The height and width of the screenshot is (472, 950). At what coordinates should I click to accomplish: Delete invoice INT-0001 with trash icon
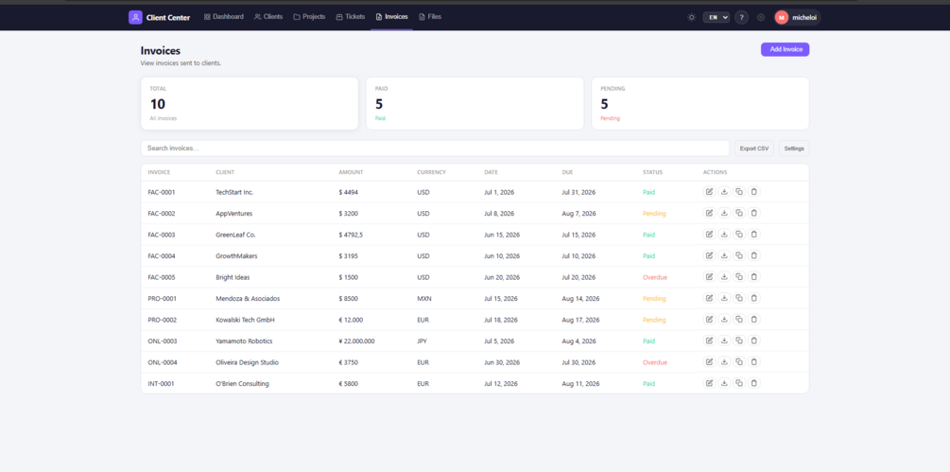click(753, 383)
